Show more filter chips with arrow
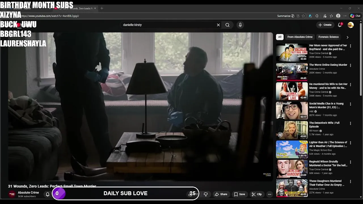Screen dimensions: 363x204 [347, 37]
